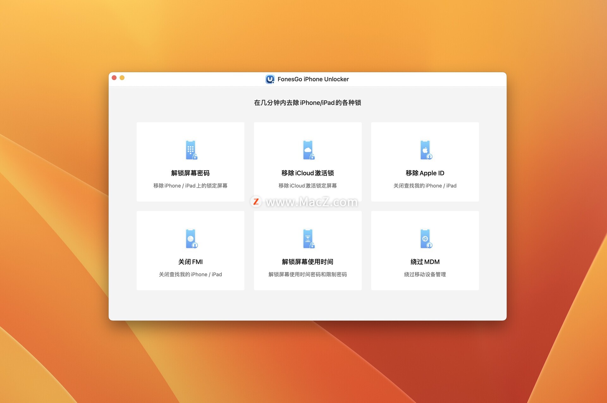Select text 移除 iCloud 激活锁定屏幕
The height and width of the screenshot is (403, 607).
pos(308,186)
